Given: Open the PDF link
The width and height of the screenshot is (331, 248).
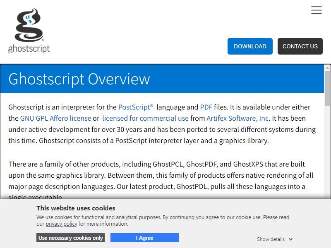Looking at the screenshot, I should pyautogui.click(x=206, y=107).
